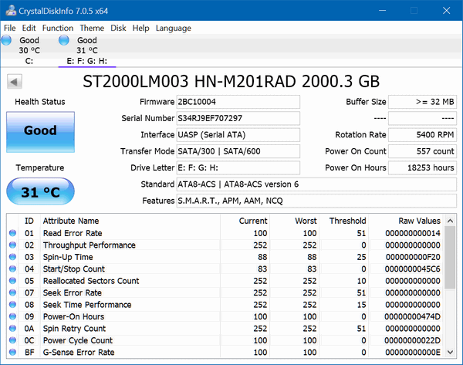Close the CrystalDiskInfo window
This screenshot has width=463, height=365.
pos(447,11)
